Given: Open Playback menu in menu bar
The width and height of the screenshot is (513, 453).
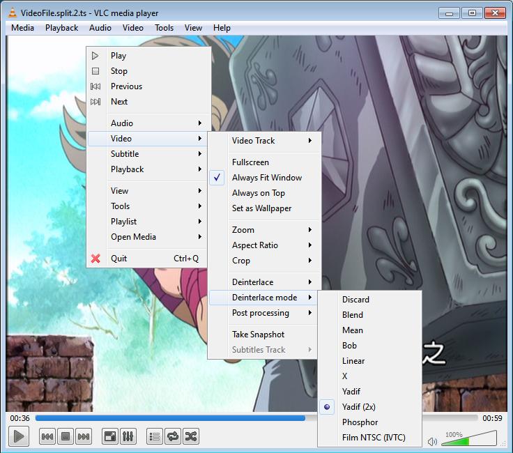Looking at the screenshot, I should click(x=61, y=28).
